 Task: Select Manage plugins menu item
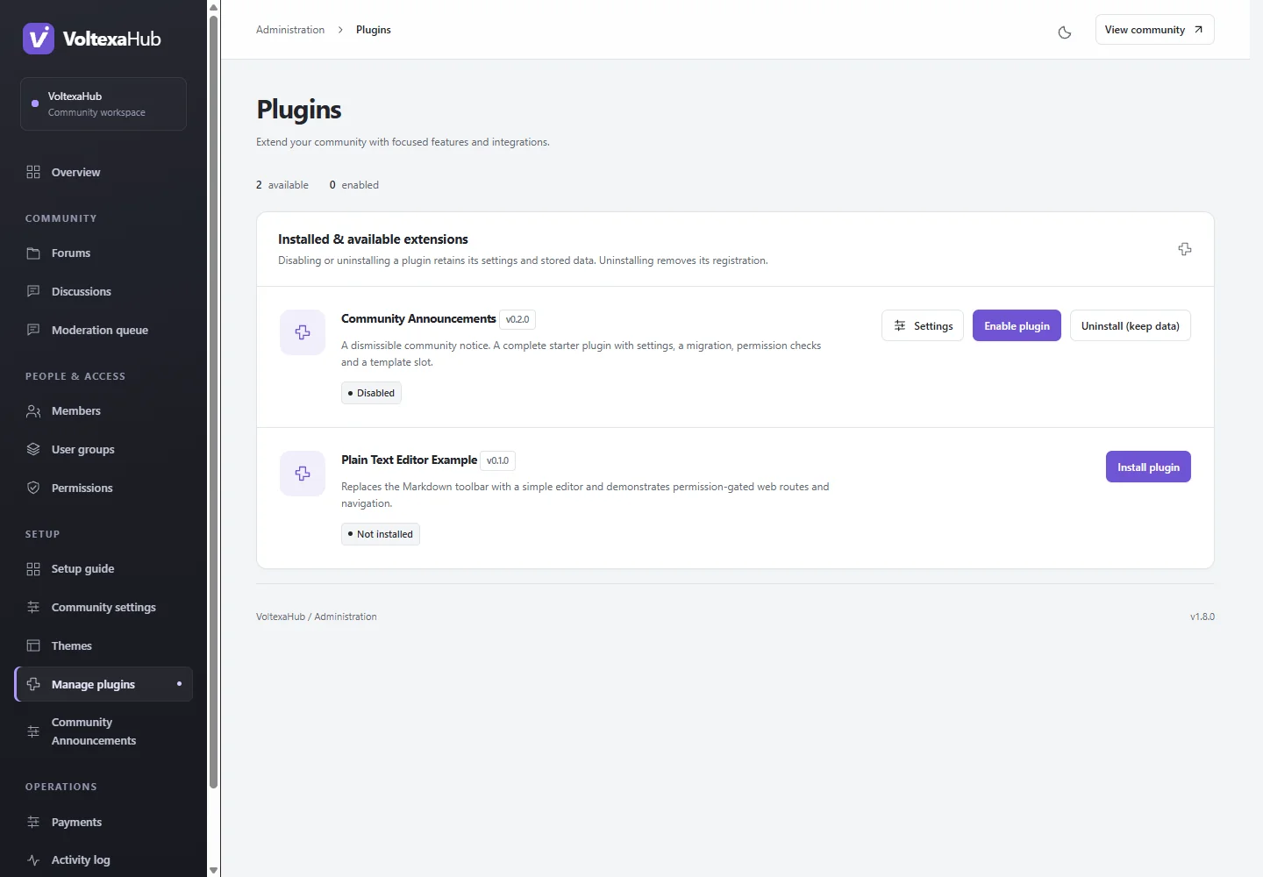(x=103, y=684)
